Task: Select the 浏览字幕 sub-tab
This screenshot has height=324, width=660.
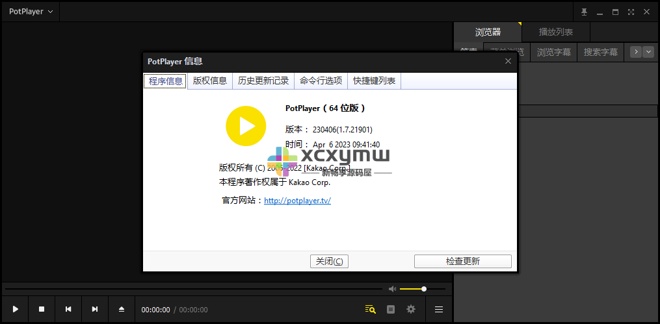Action: click(554, 52)
